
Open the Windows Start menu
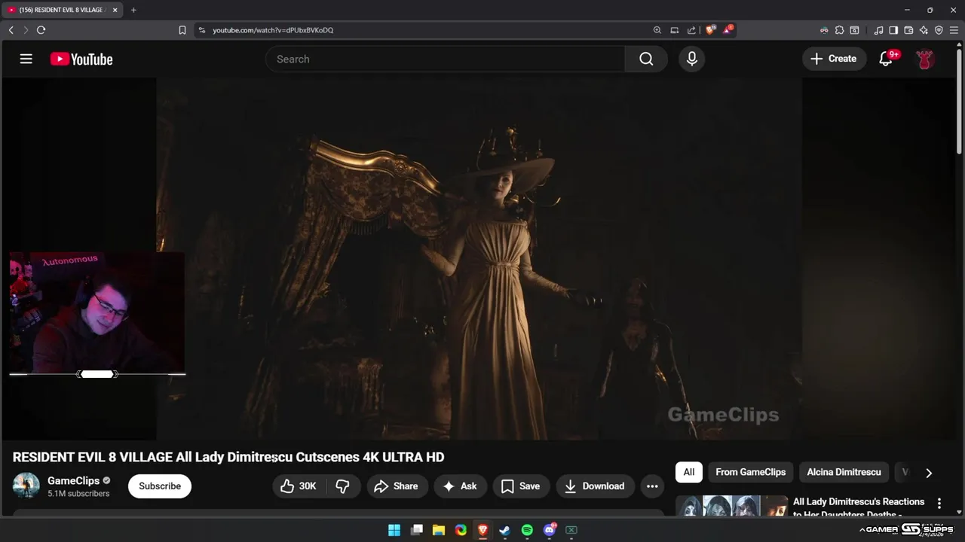(x=394, y=530)
